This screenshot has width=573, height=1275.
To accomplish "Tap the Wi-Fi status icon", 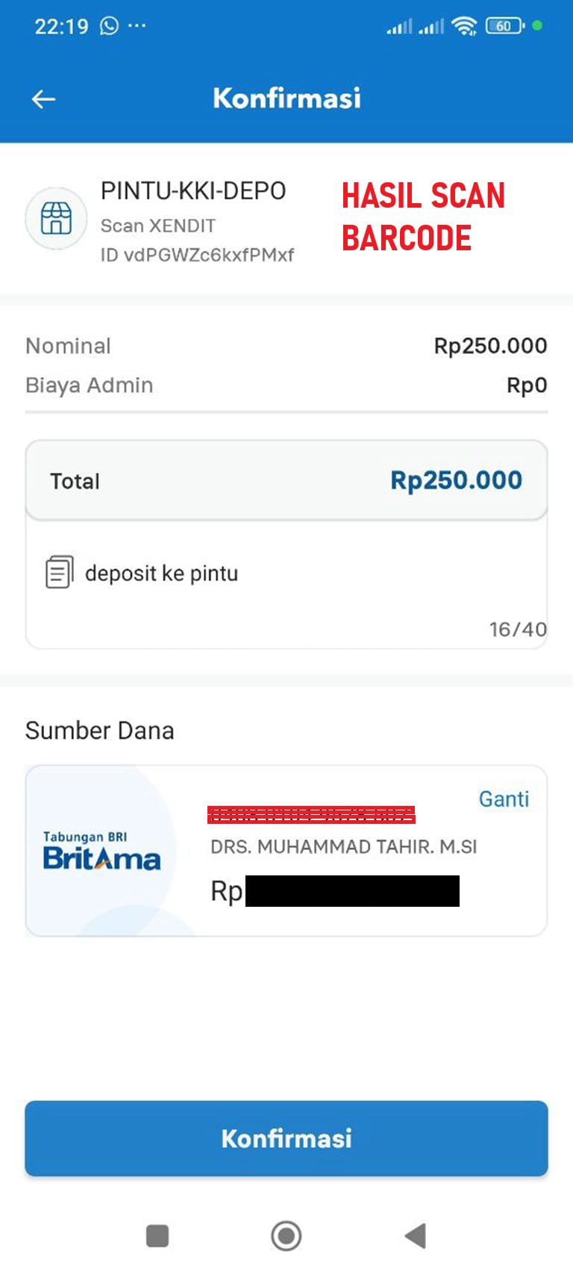I will click(464, 27).
